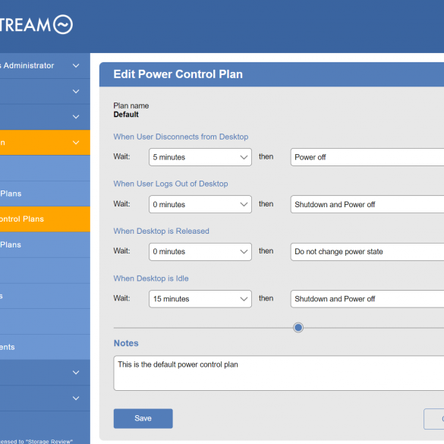Expand the third sidebar section chevron
This screenshot has height=444, width=444.
76,117
